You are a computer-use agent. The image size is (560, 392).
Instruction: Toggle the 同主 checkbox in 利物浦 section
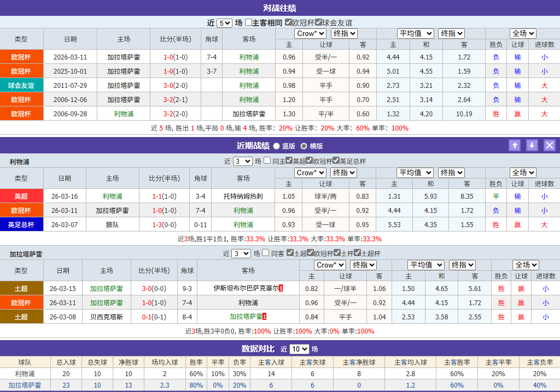[x=267, y=160]
